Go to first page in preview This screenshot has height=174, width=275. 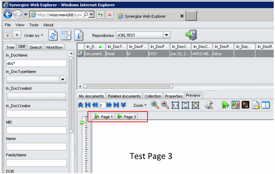87,105
